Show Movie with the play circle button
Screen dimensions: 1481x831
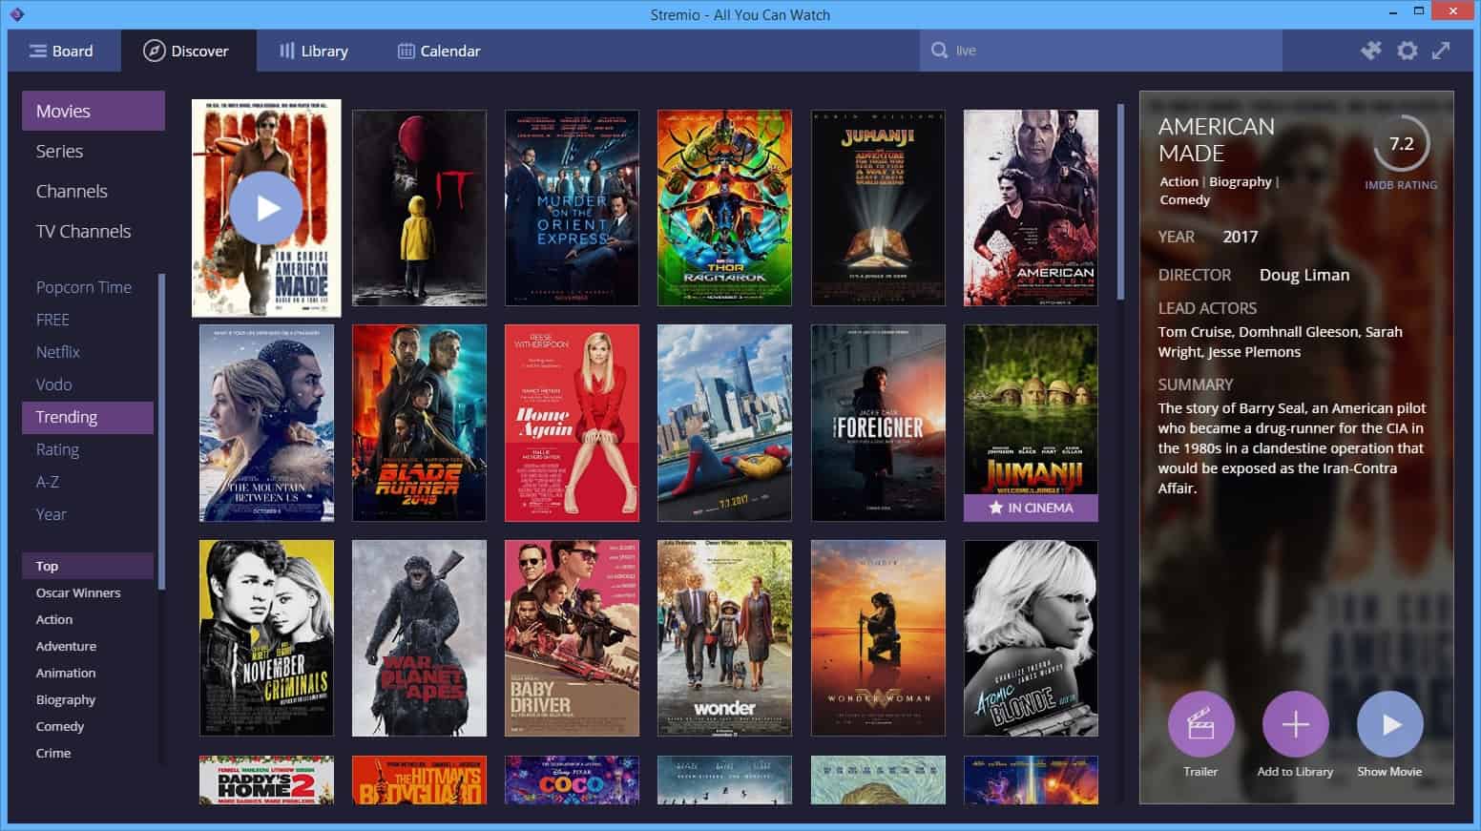tap(1390, 725)
